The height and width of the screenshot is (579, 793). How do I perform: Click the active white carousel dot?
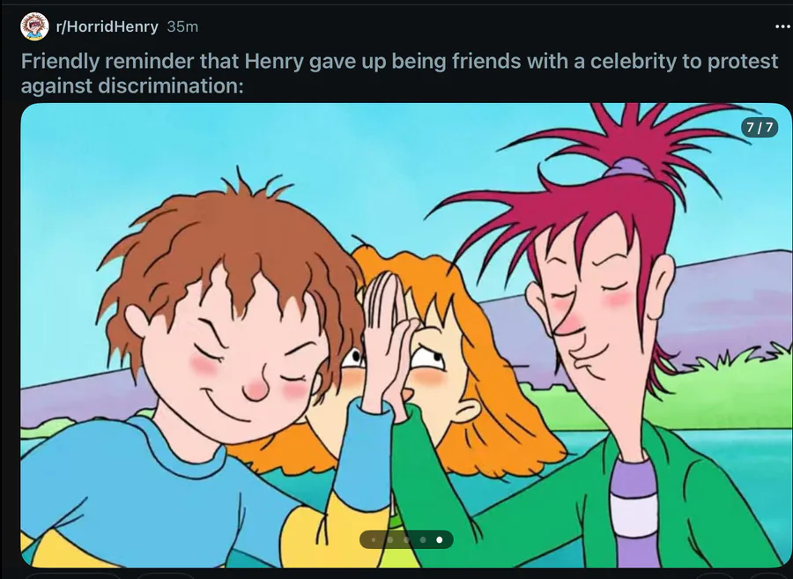pos(439,539)
